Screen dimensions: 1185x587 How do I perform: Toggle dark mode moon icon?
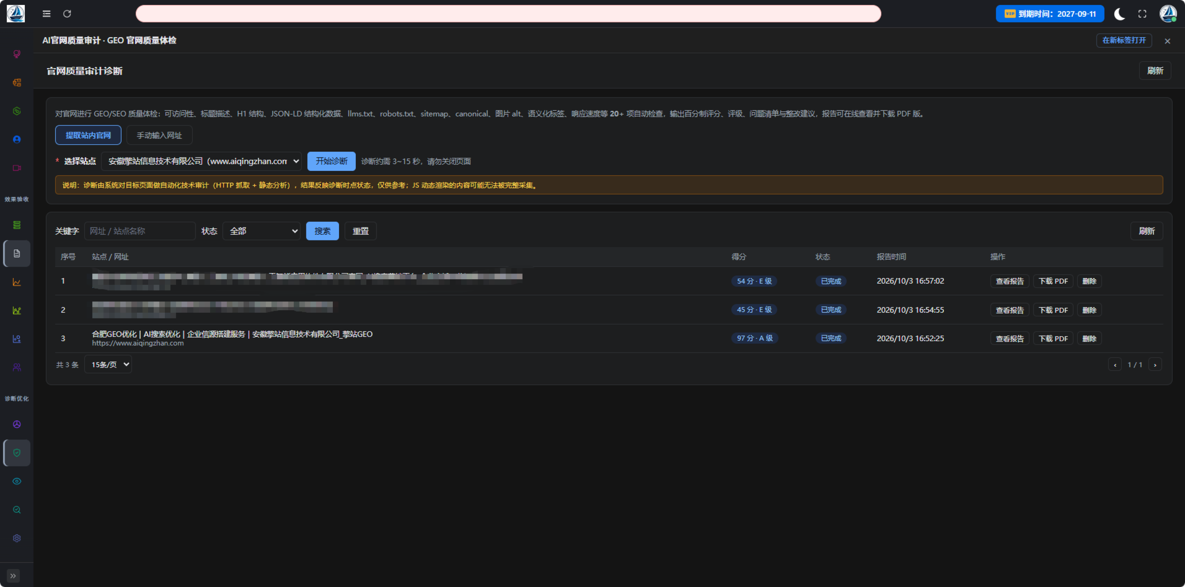pyautogui.click(x=1120, y=14)
